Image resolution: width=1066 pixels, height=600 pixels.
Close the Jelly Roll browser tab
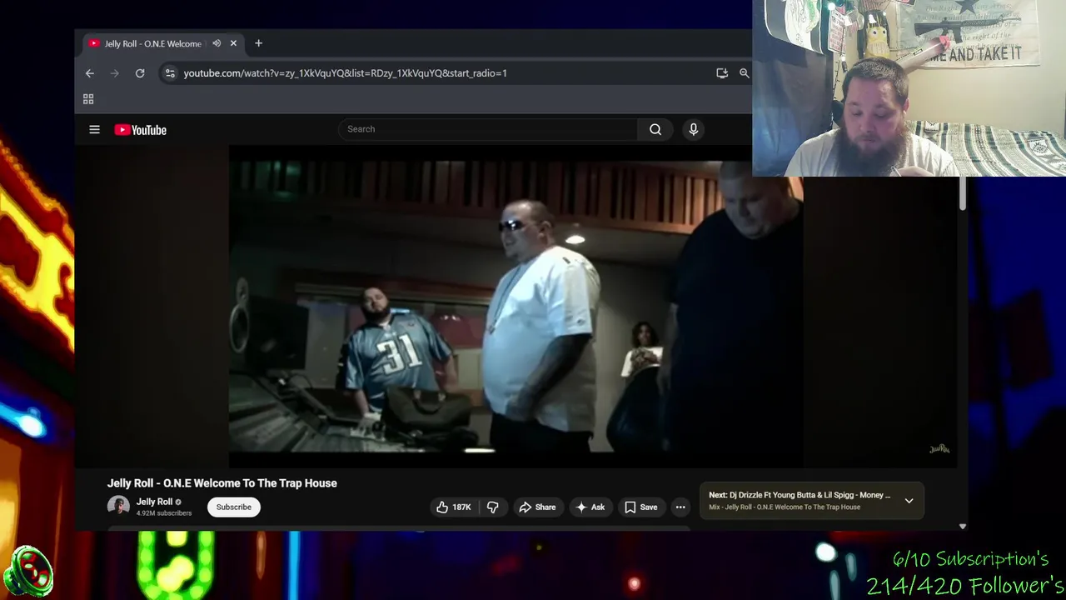[233, 43]
